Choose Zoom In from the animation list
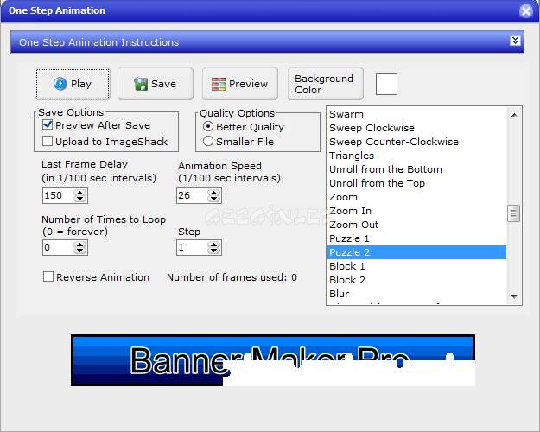This screenshot has width=540, height=432. [x=350, y=211]
